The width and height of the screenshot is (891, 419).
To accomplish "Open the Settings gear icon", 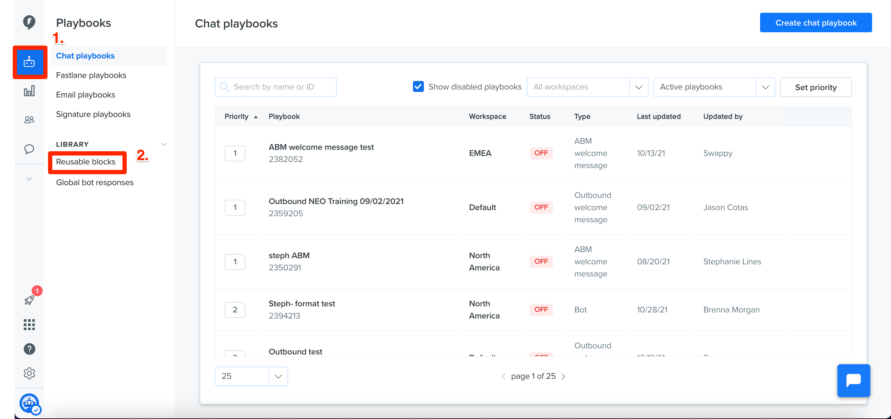I will tap(29, 373).
